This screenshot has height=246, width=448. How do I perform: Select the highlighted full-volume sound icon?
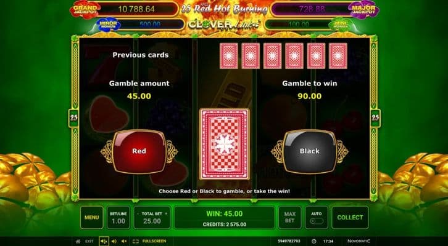pyautogui.click(x=104, y=241)
